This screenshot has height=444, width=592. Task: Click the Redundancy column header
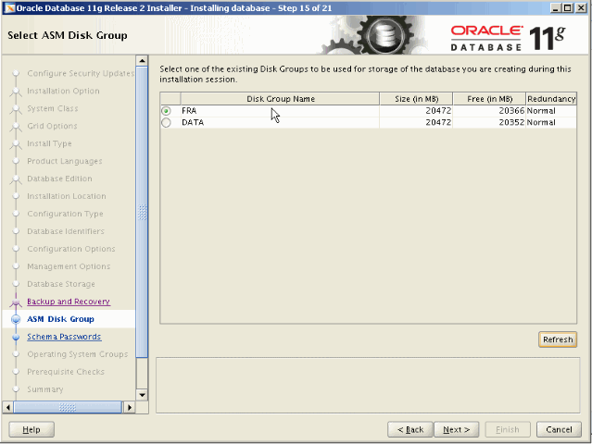(x=551, y=99)
